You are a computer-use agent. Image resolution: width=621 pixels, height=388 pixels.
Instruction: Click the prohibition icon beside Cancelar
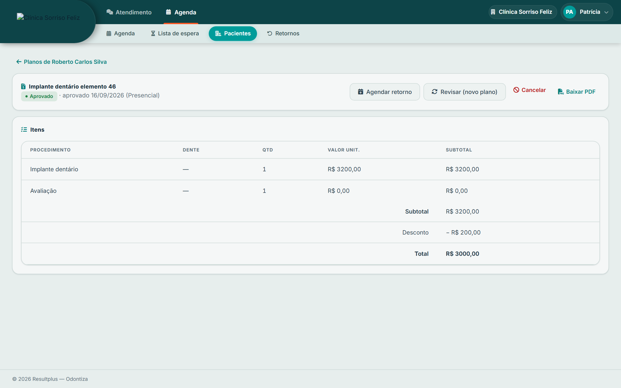[516, 90]
